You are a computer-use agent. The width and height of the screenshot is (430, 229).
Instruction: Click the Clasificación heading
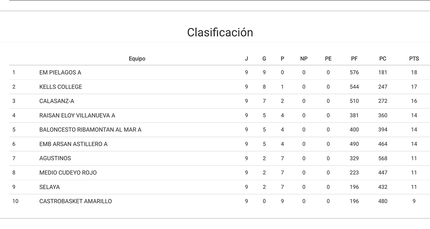[220, 32]
